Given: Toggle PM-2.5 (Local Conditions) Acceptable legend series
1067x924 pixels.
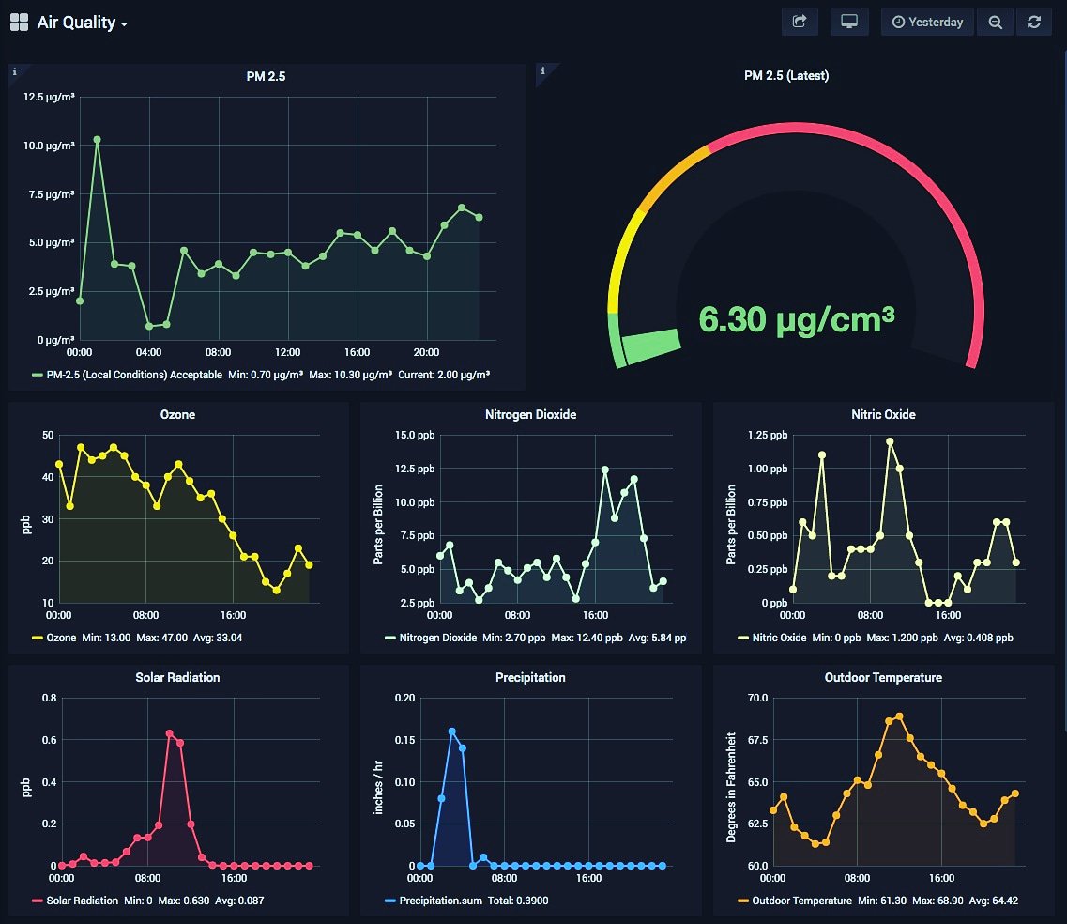Looking at the screenshot, I should coord(134,375).
